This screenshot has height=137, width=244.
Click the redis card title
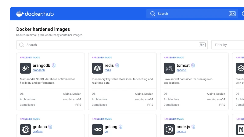pyautogui.click(x=109, y=65)
